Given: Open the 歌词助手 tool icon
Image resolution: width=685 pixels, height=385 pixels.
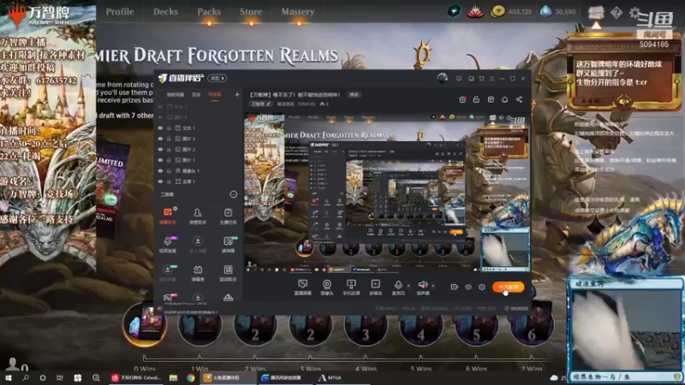Looking at the screenshot, I should (228, 273).
